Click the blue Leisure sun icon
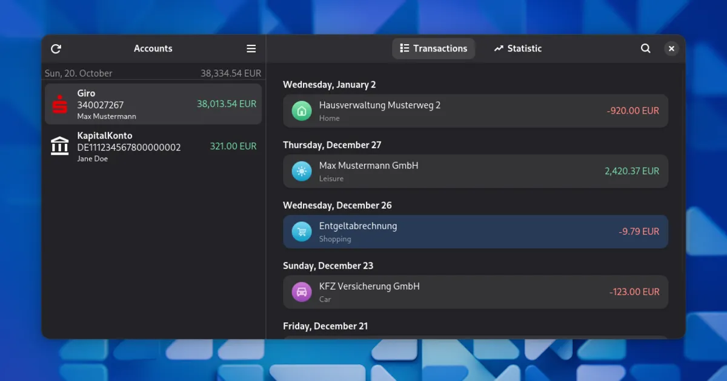The height and width of the screenshot is (381, 727). point(301,171)
